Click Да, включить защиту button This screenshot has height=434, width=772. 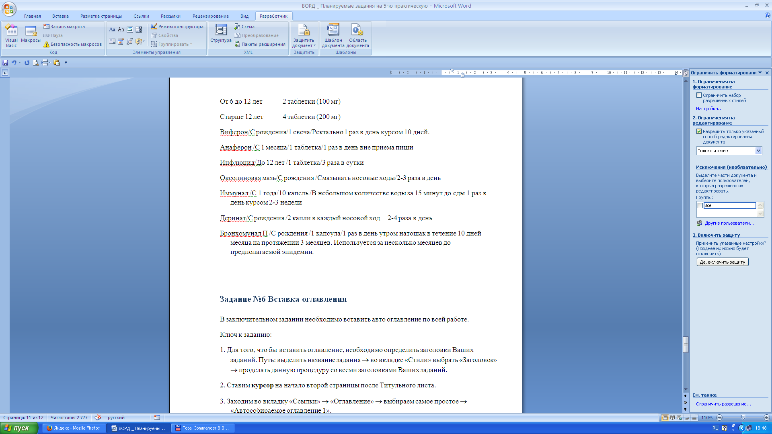point(722,262)
